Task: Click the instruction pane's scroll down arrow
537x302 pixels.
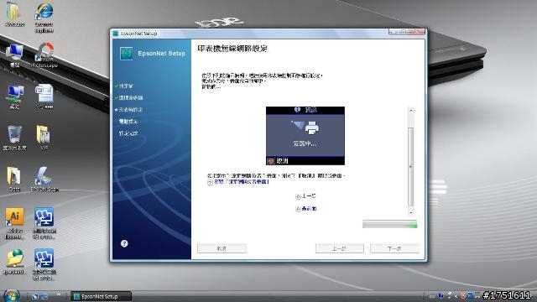Action: [411, 211]
